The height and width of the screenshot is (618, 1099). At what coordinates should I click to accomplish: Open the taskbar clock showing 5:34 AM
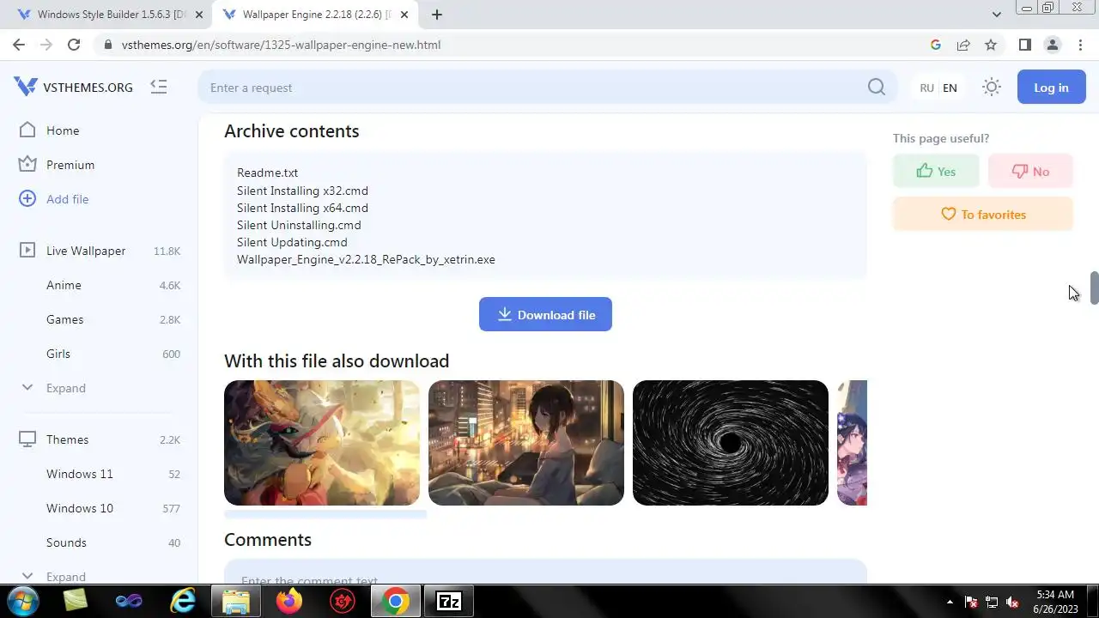click(x=1054, y=602)
